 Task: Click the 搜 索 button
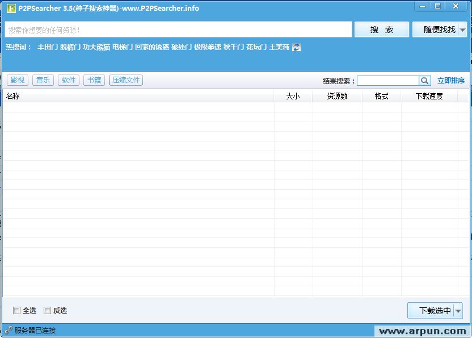coord(381,30)
